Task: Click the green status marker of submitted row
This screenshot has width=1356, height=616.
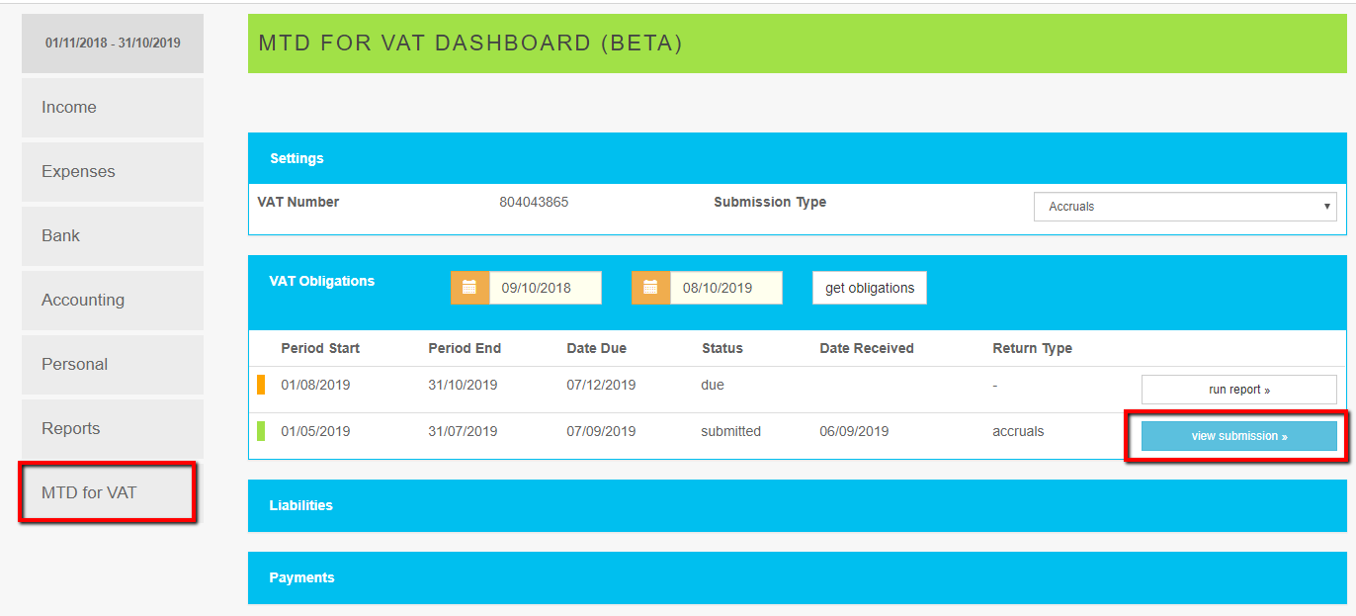Action: coord(261,431)
